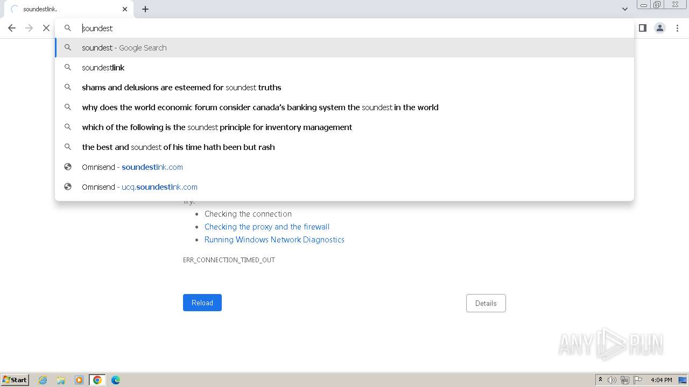Select the Canada's banking system suggestion
Viewport: 689px width, 387px height.
(x=344, y=107)
